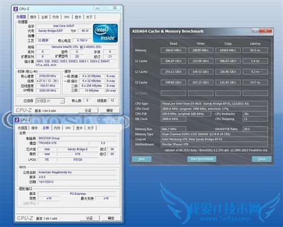
Task: Open the 处理器 #1 processor selection dropdown
Action: 50,101
